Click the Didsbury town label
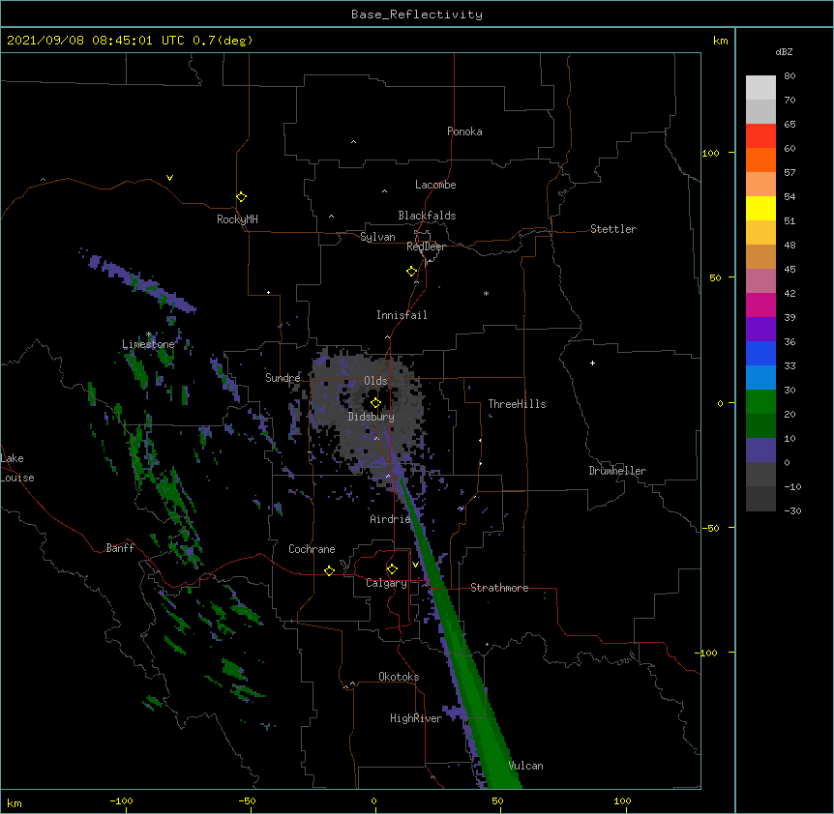 coord(371,417)
